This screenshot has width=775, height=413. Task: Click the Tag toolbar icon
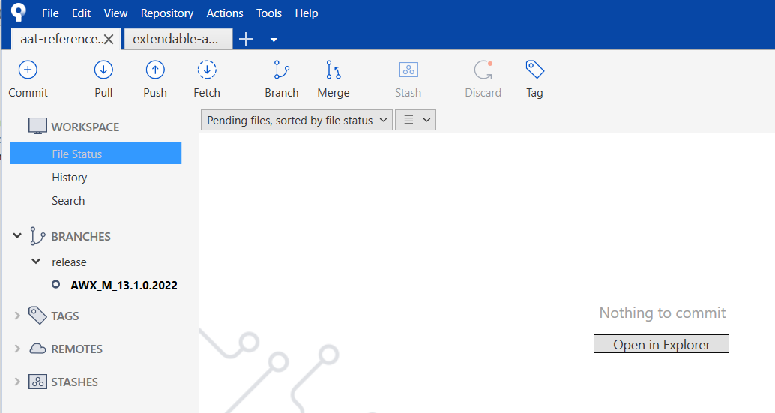click(534, 70)
